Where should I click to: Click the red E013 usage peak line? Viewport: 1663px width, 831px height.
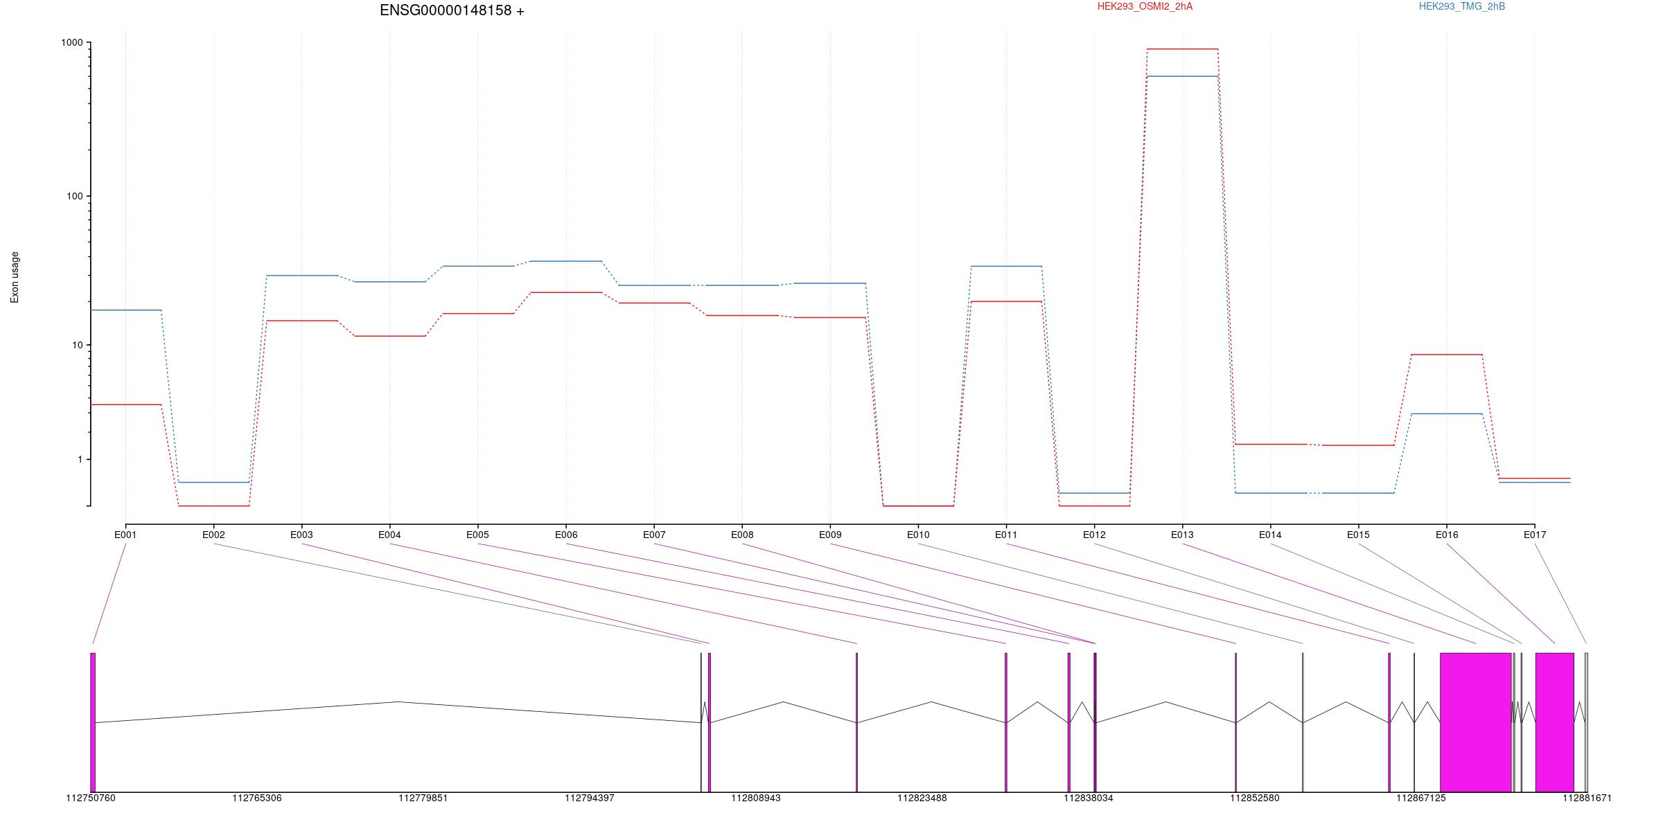point(1182,49)
